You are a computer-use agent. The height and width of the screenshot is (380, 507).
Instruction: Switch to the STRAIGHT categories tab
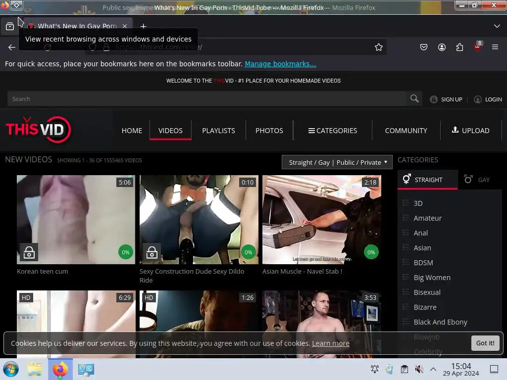[427, 180]
